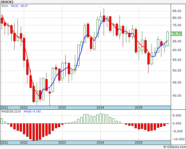Viewport: 186px width, 149px height.
Task: Click the 40.00 price axis label
Action: (x=177, y=96)
